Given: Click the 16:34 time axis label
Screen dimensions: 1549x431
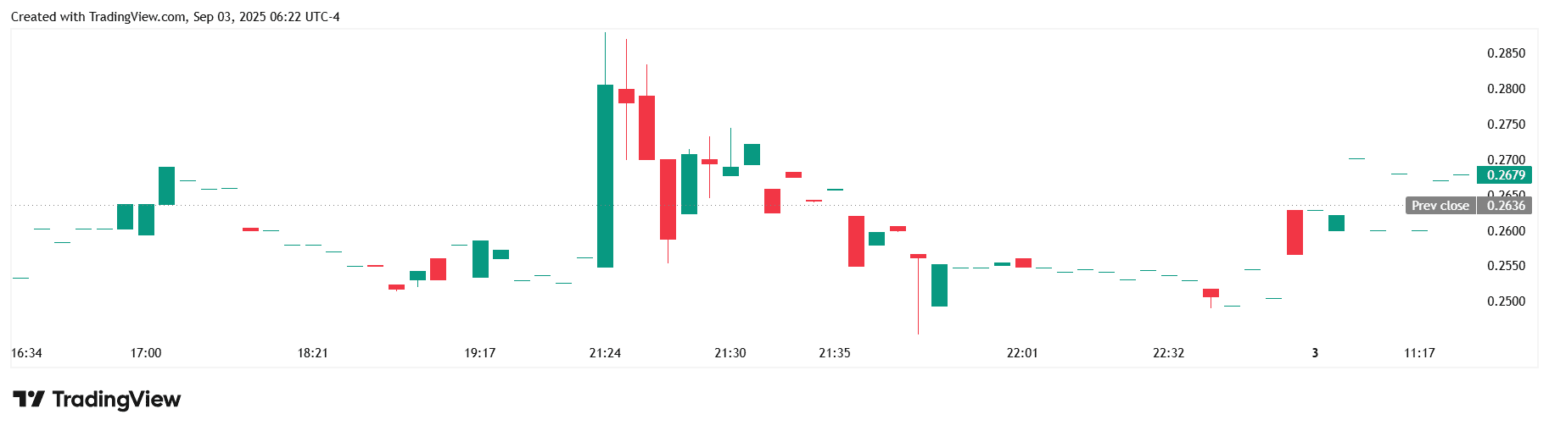Looking at the screenshot, I should (26, 353).
